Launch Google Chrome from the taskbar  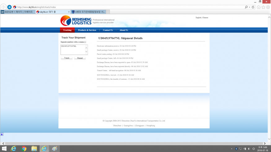[24, 149]
